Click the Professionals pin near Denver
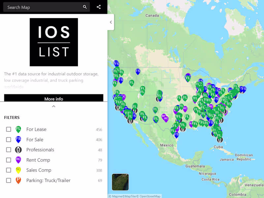The image size is (264, 198). (x=158, y=99)
